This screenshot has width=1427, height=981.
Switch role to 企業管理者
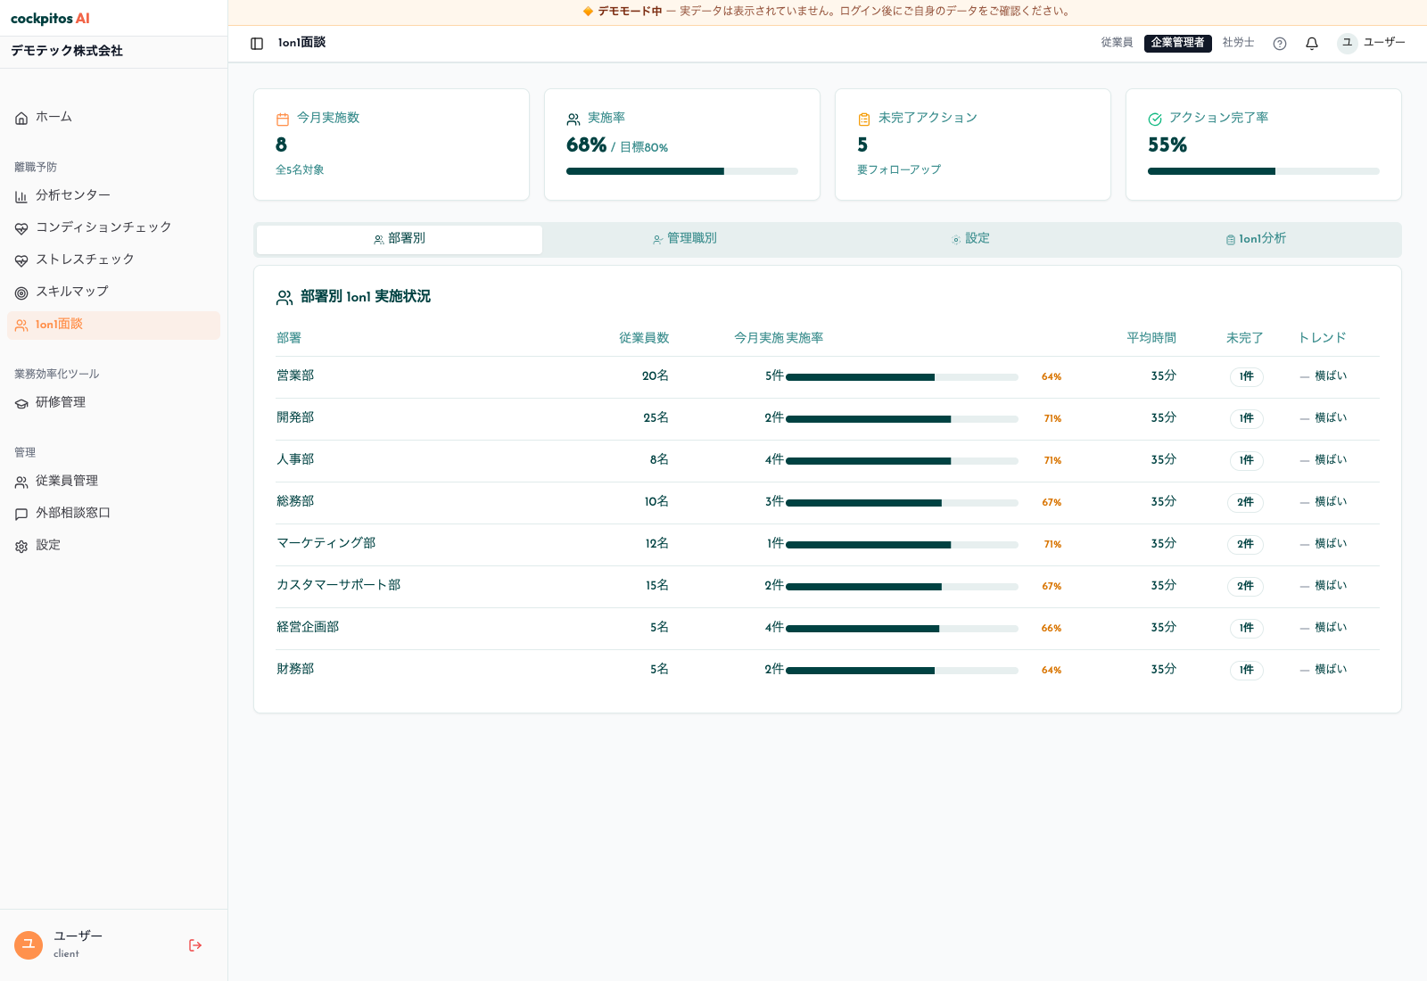(x=1177, y=43)
